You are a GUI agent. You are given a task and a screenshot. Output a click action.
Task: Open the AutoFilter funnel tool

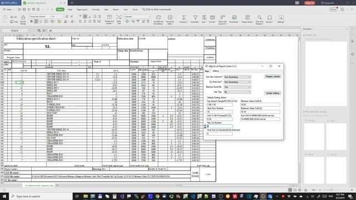pos(195,18)
